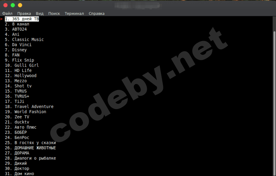Open the Справка menu
The image size is (276, 176).
(97, 13)
